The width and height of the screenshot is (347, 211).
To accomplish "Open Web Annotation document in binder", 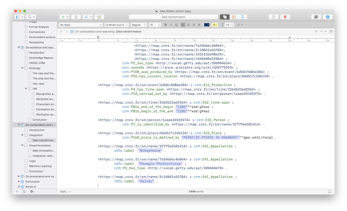I will [x=43, y=151].
